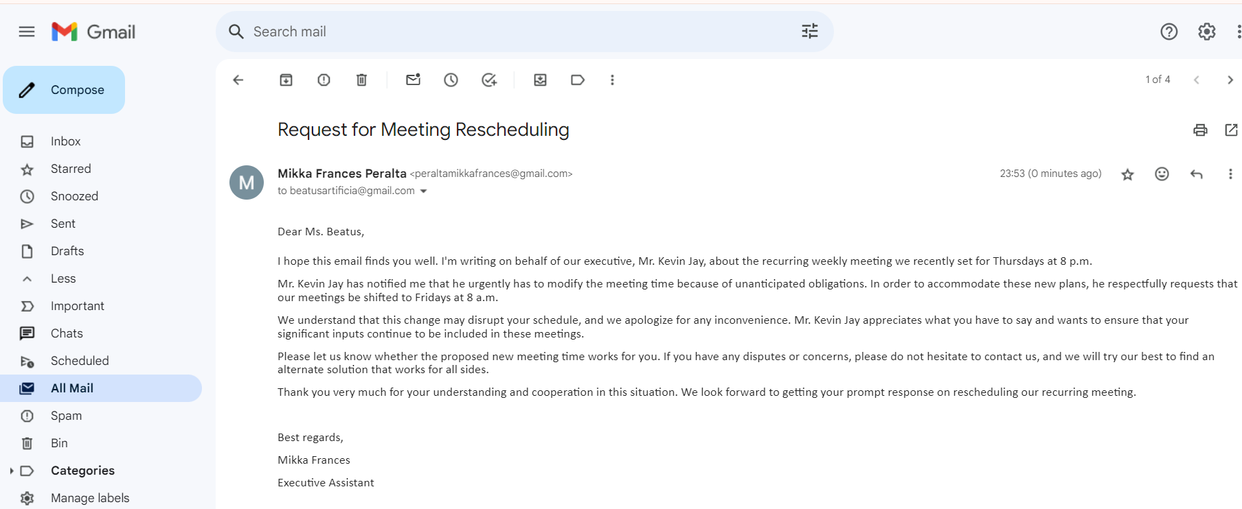Viewport: 1242px width, 509px height.
Task: Snooze this email via clock icon
Action: click(451, 80)
